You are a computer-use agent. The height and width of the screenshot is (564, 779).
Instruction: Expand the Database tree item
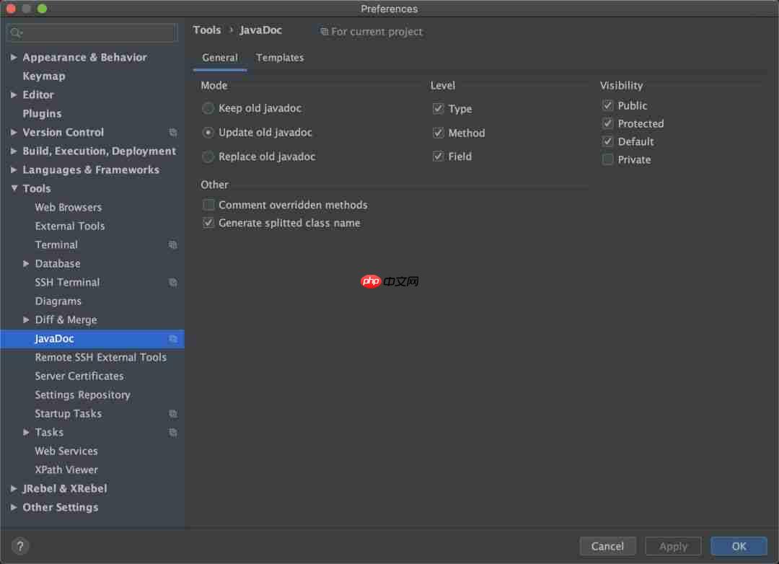click(26, 263)
